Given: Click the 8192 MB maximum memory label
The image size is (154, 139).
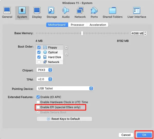Looking at the screenshot, I should [x=123, y=41].
